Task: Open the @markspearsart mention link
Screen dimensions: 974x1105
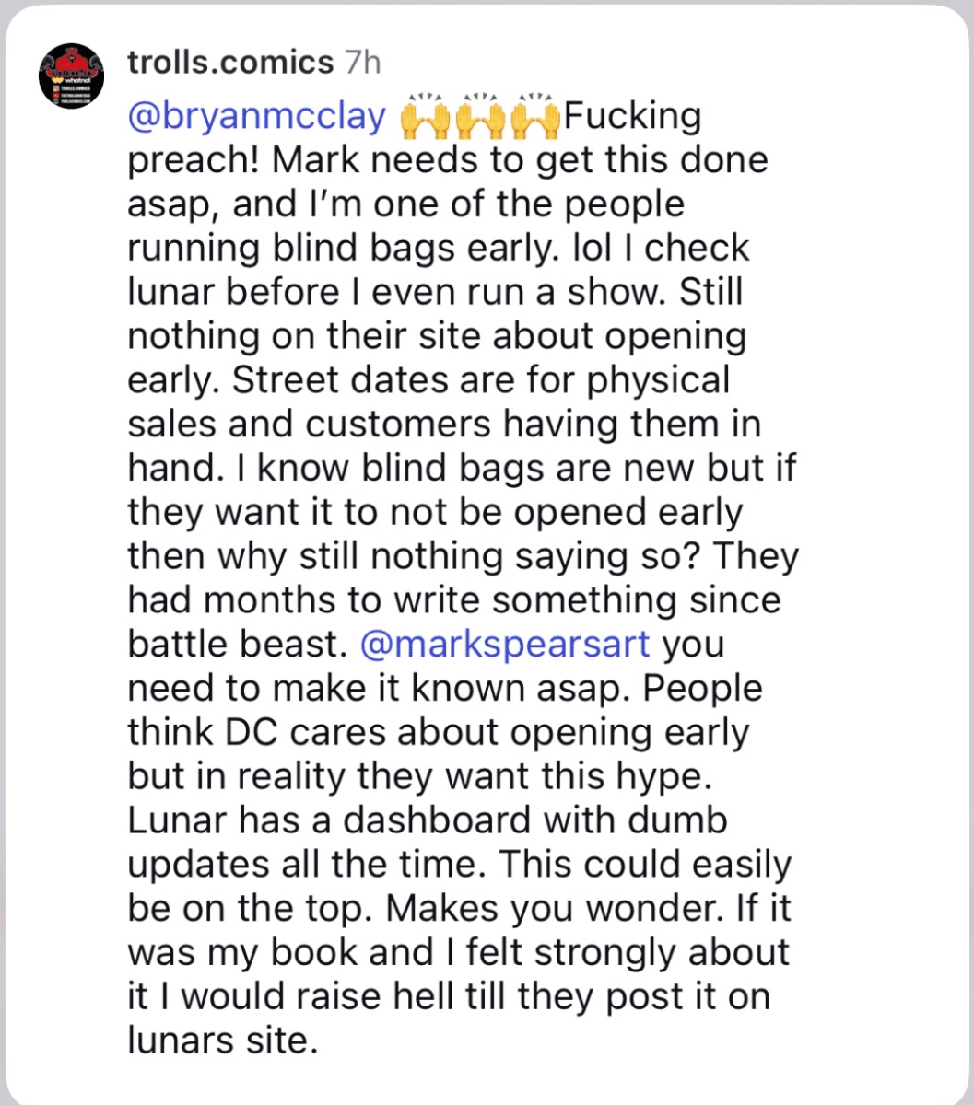Action: (507, 645)
